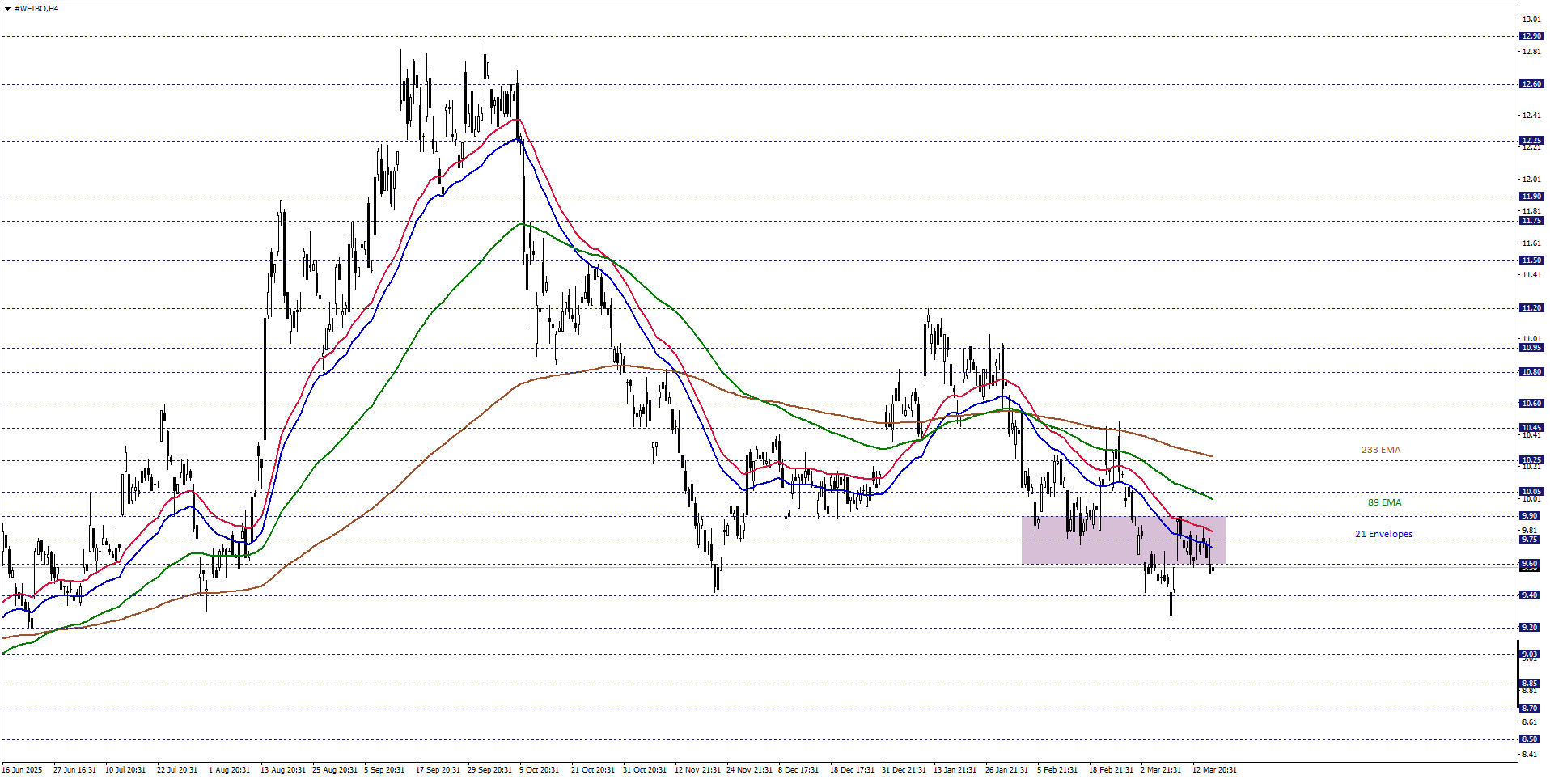Click the #WEIBO,H4 chart title
Screen dimensions: 1550x779
36,9
